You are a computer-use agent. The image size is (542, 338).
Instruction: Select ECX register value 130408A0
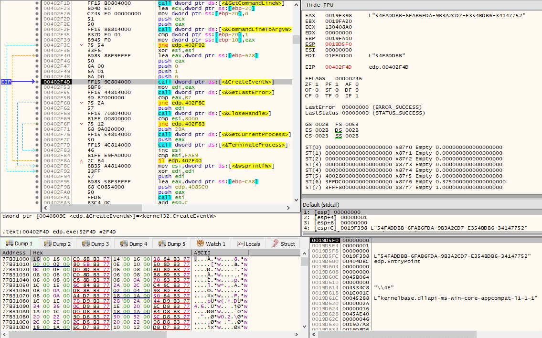pos(339,27)
